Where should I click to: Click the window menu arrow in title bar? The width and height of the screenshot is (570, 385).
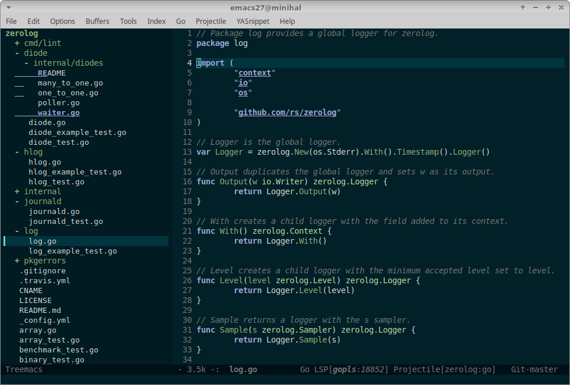coord(8,8)
